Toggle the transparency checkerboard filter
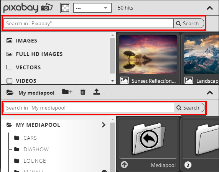The height and width of the screenshot is (172, 219). (x=65, y=8)
